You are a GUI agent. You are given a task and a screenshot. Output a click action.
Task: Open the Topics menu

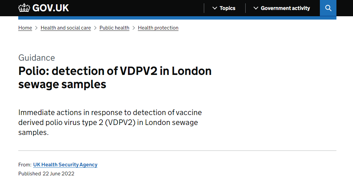pos(224,8)
